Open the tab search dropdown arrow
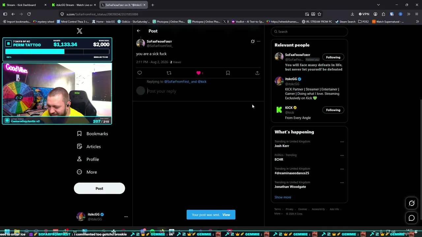 coord(378,5)
